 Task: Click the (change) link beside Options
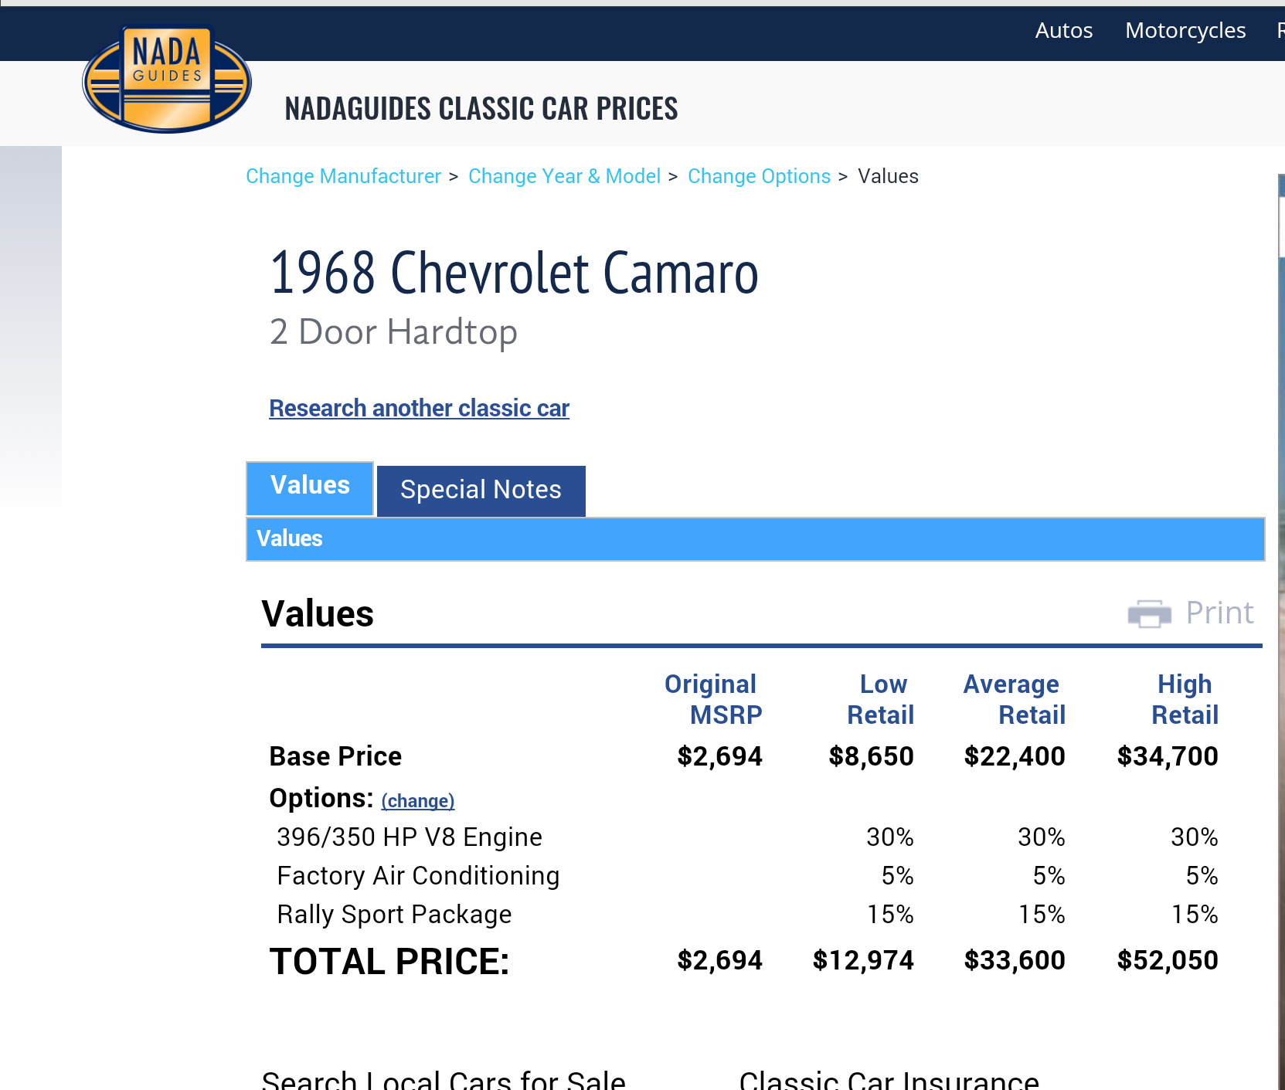(417, 801)
